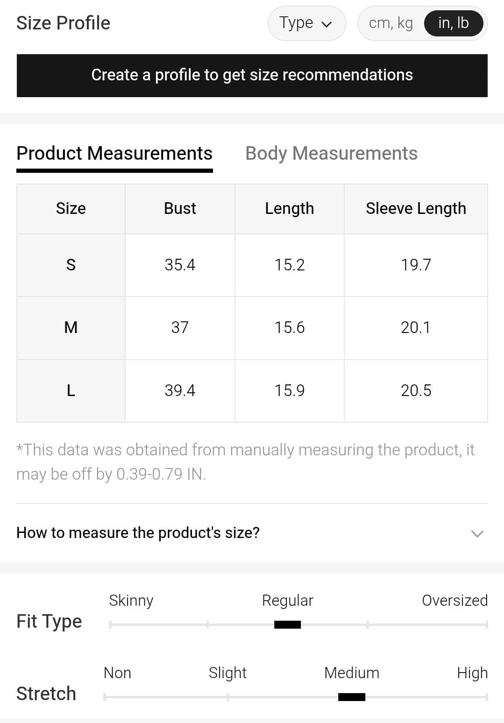Select the Product Measurements tab
The image size is (504, 723).
pos(114,153)
